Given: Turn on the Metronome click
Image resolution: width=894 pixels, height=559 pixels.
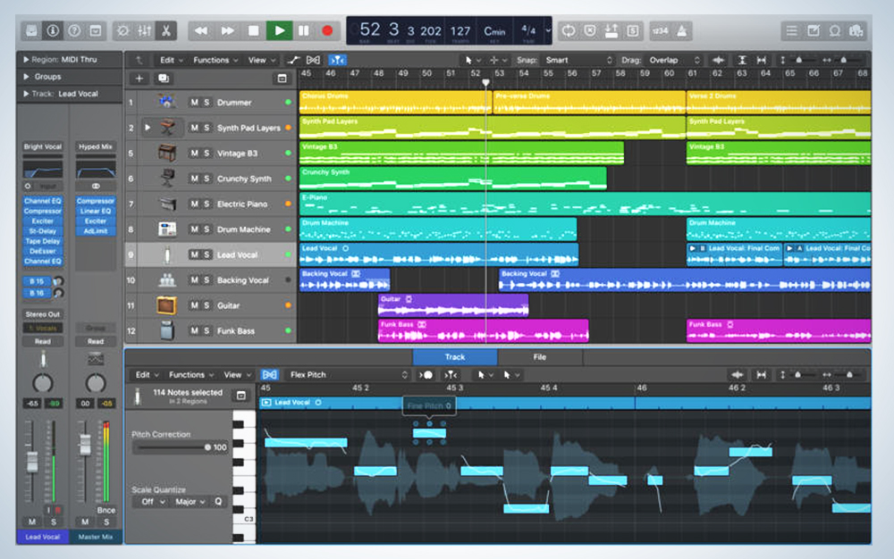Looking at the screenshot, I should coord(681,30).
